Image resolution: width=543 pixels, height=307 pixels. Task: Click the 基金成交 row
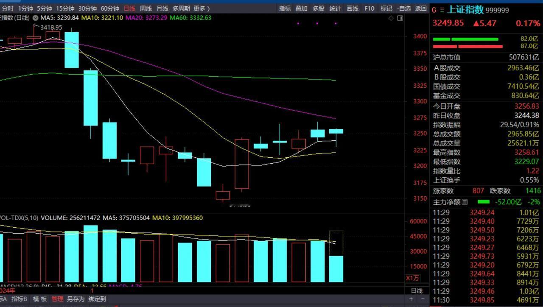[486, 96]
